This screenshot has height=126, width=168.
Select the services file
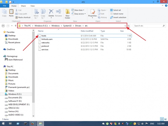point(85,50)
